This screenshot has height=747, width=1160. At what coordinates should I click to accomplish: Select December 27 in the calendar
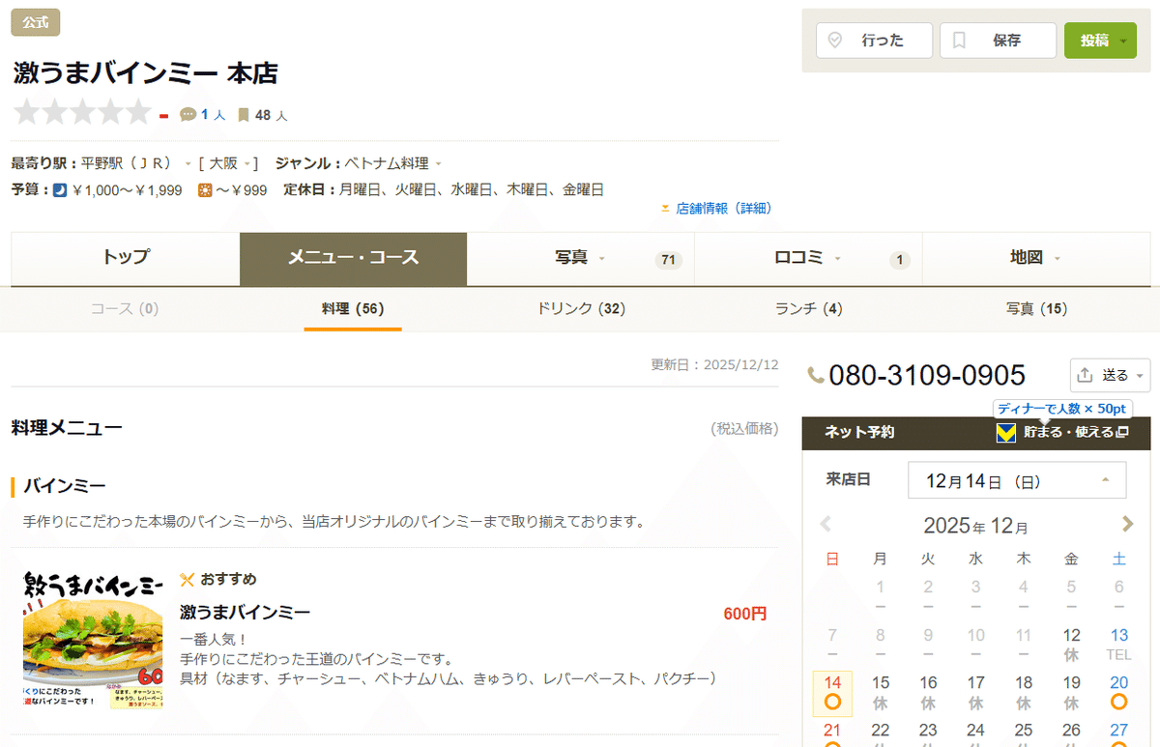click(1119, 733)
